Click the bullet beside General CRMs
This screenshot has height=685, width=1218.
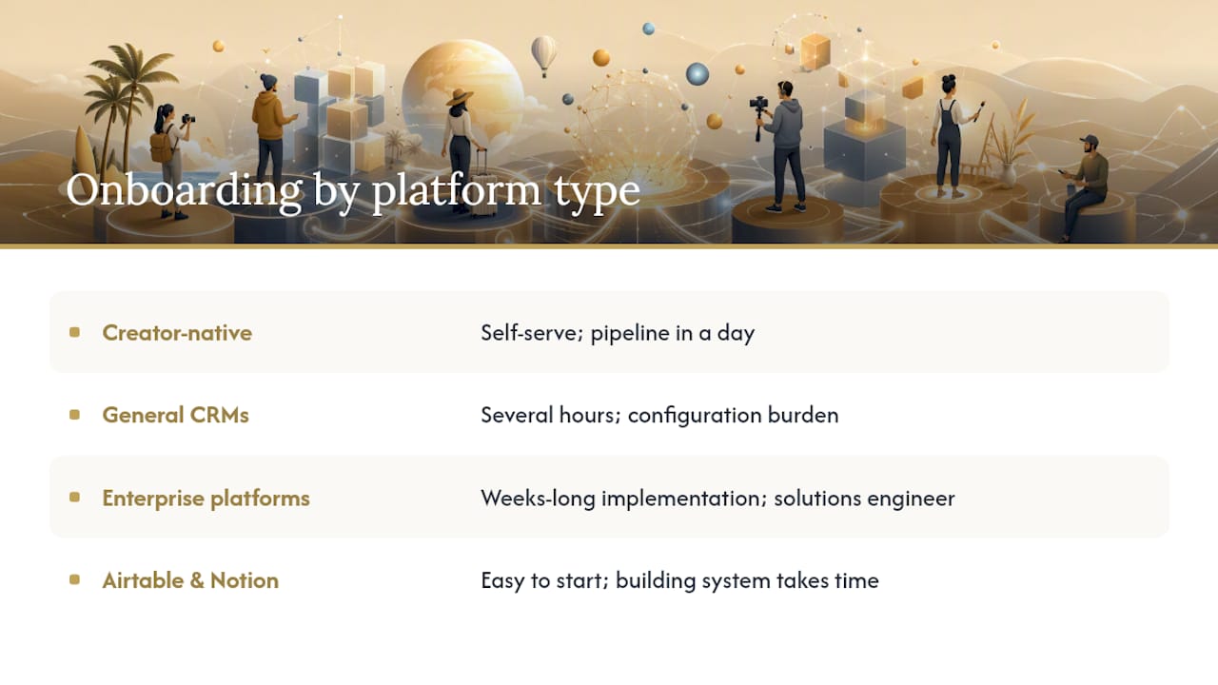click(74, 415)
